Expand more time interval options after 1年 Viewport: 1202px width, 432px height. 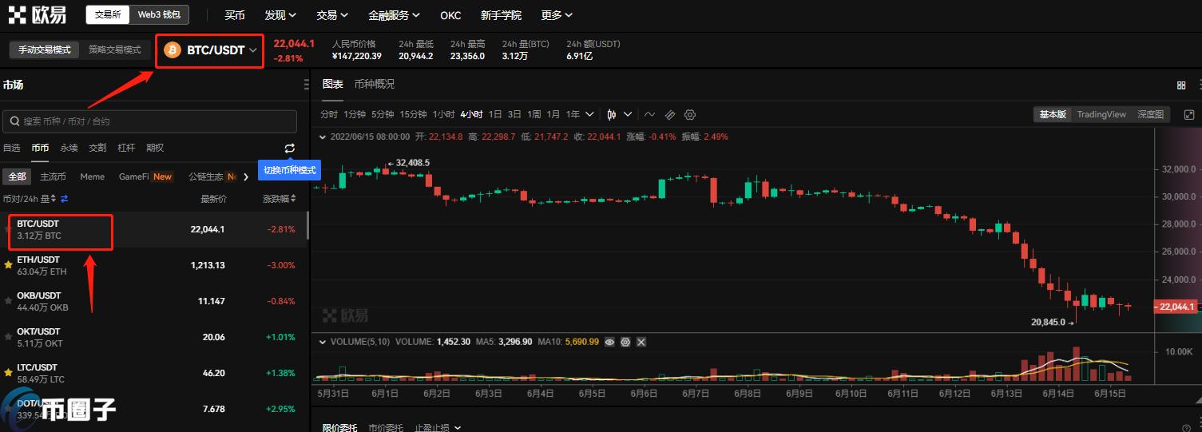(589, 114)
